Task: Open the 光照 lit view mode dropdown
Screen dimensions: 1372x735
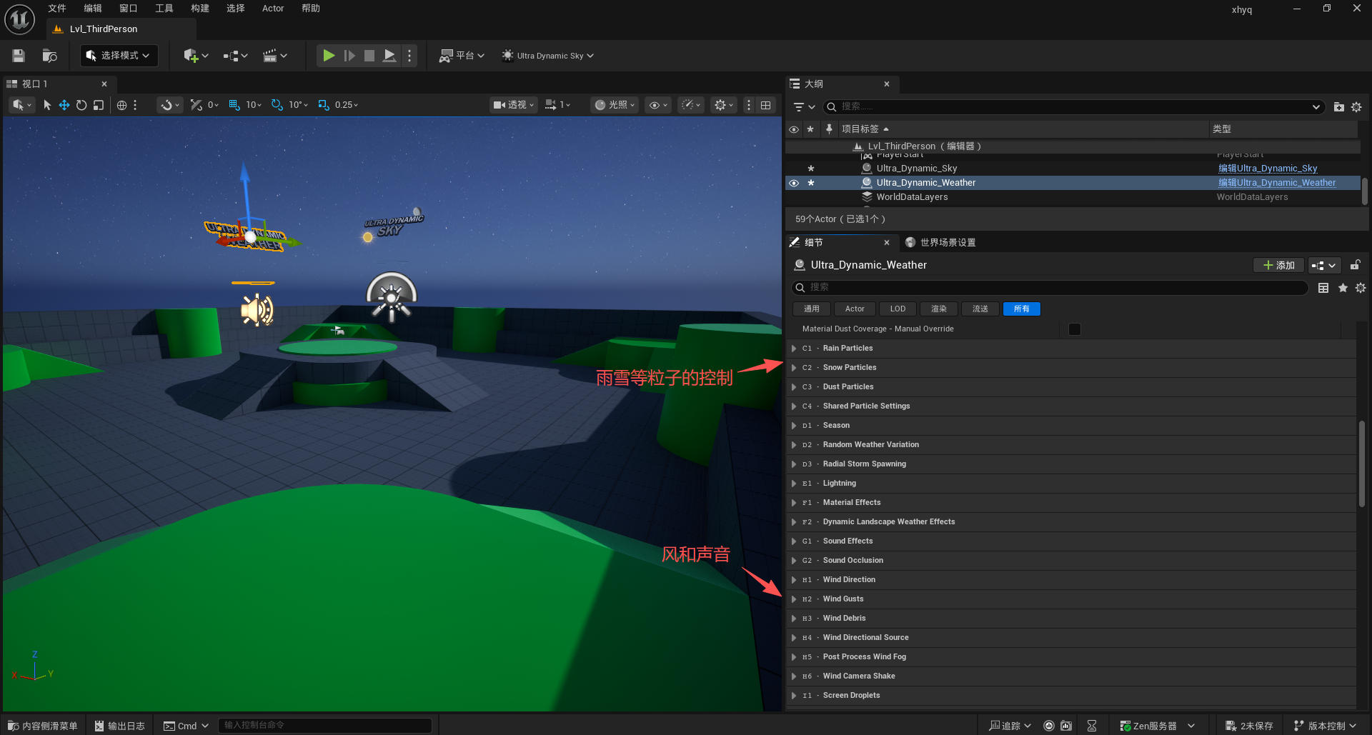Action: (615, 105)
